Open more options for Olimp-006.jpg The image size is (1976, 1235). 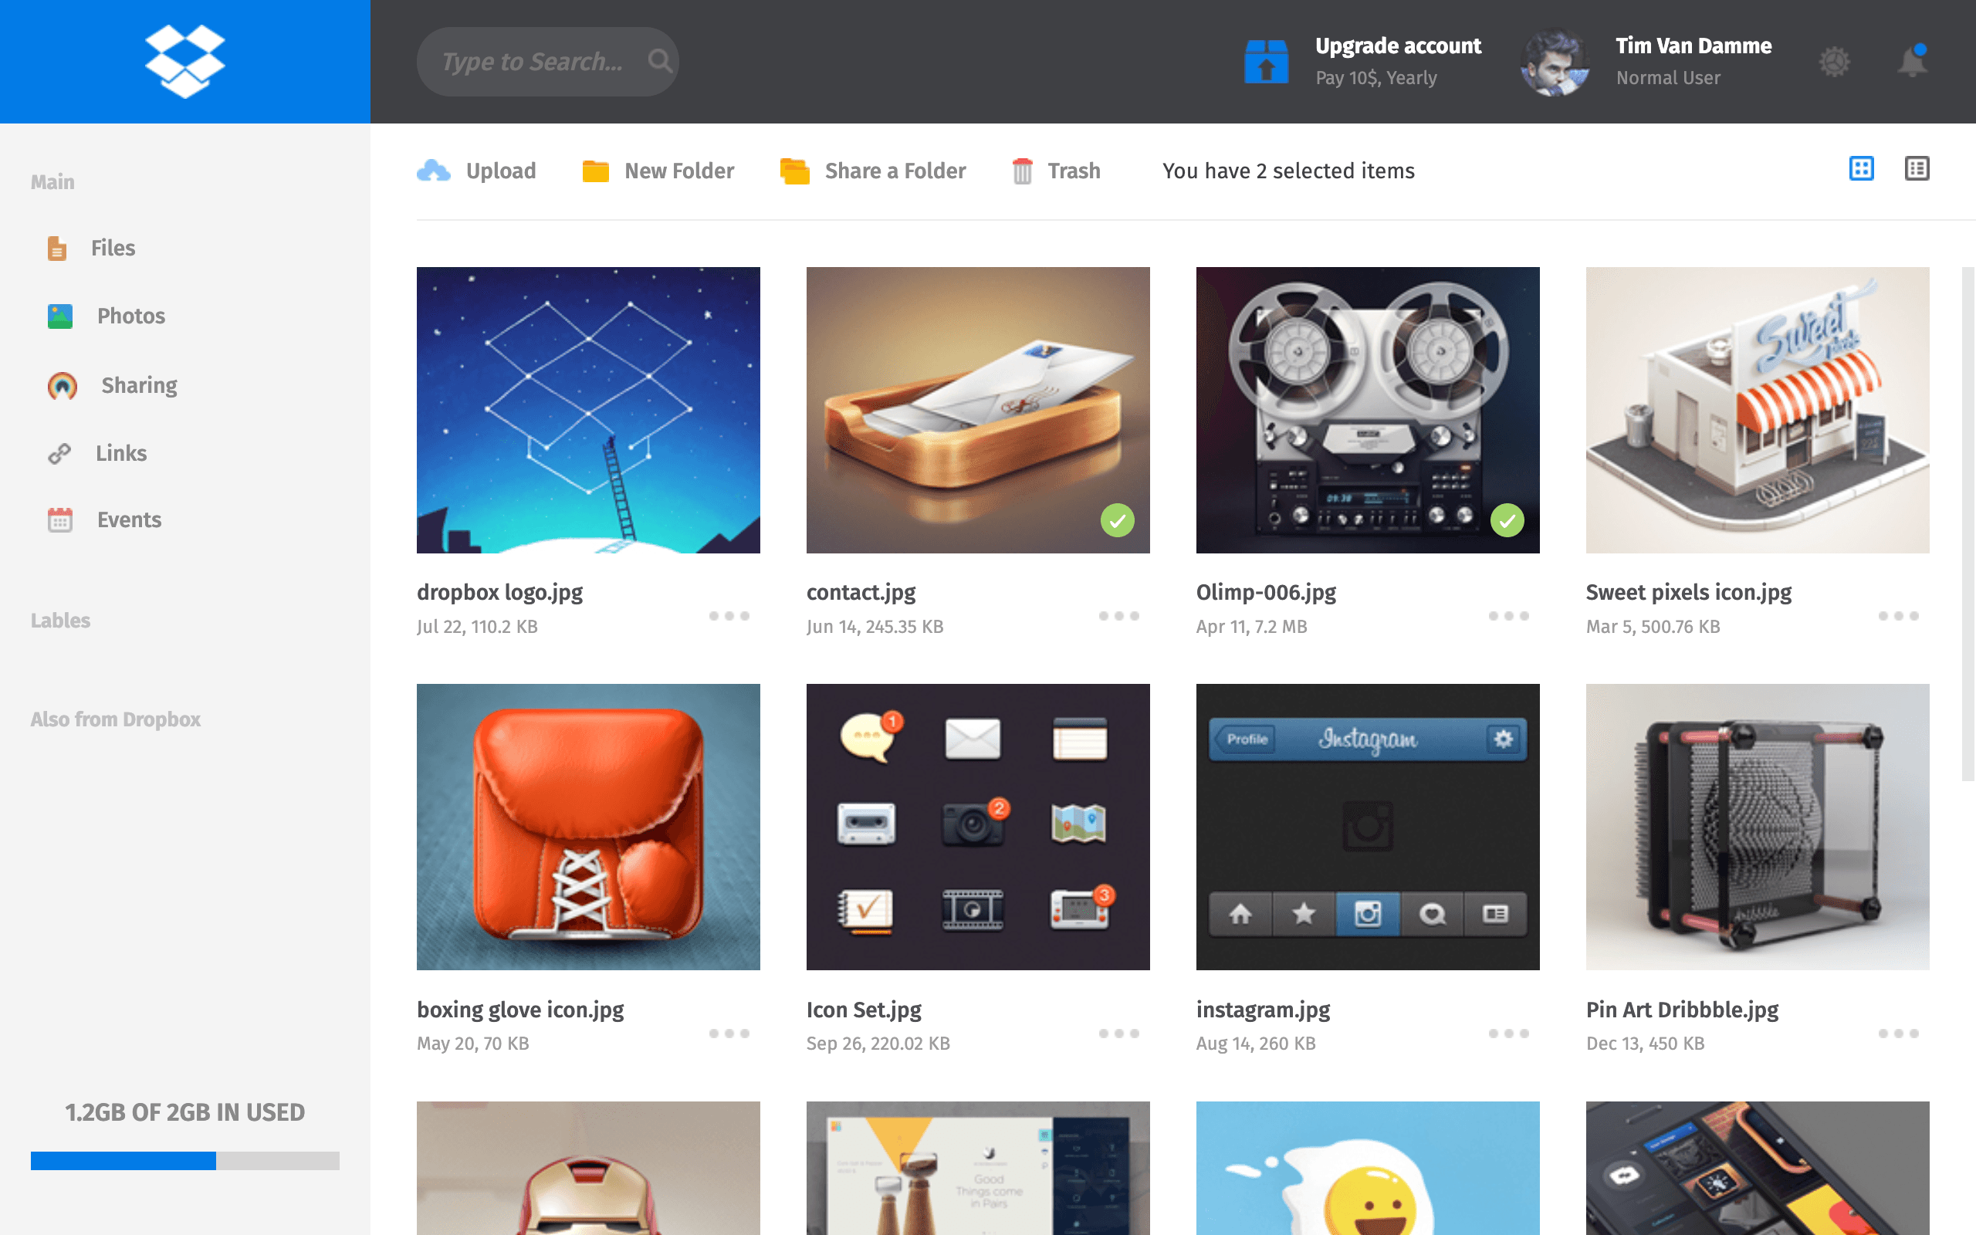pos(1508,616)
